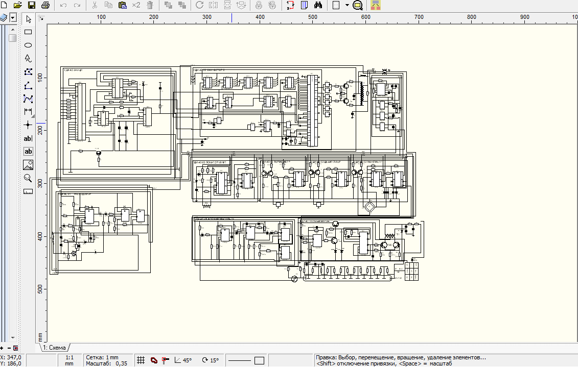Select the connection node tool
The width and height of the screenshot is (578, 367).
(x=29, y=125)
